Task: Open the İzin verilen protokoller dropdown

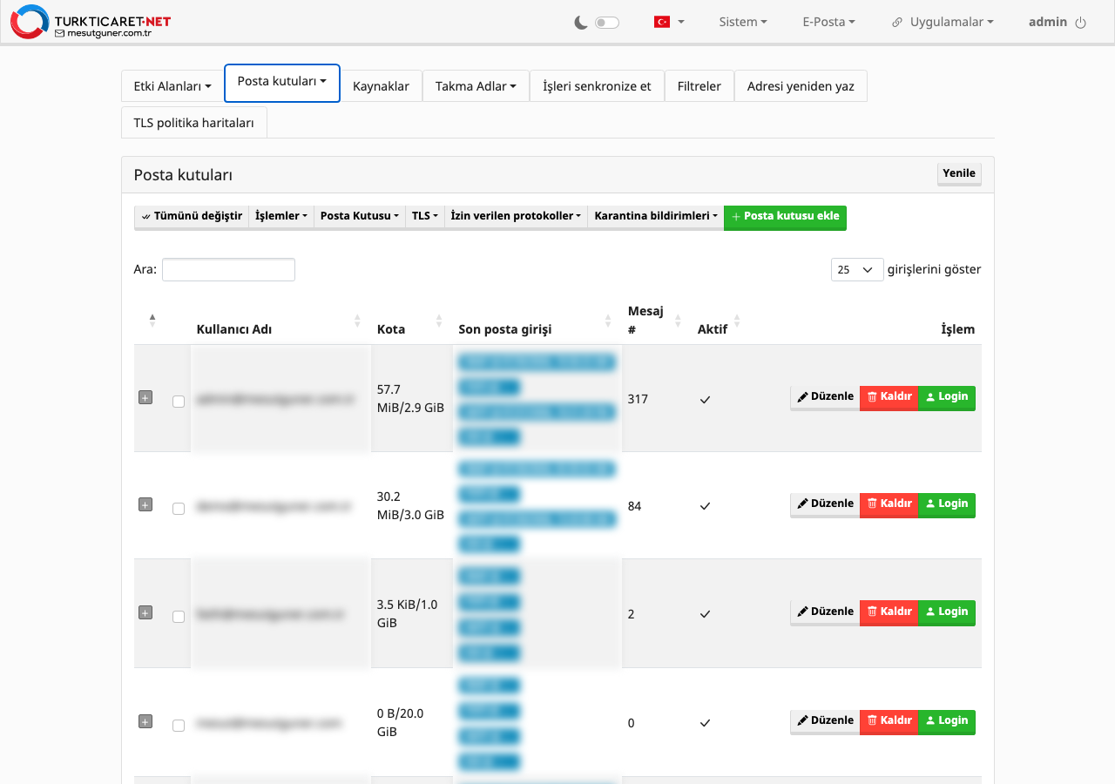Action: [516, 216]
